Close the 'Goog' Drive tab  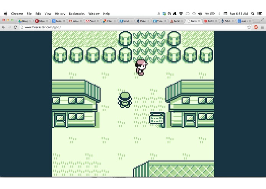(30, 21)
